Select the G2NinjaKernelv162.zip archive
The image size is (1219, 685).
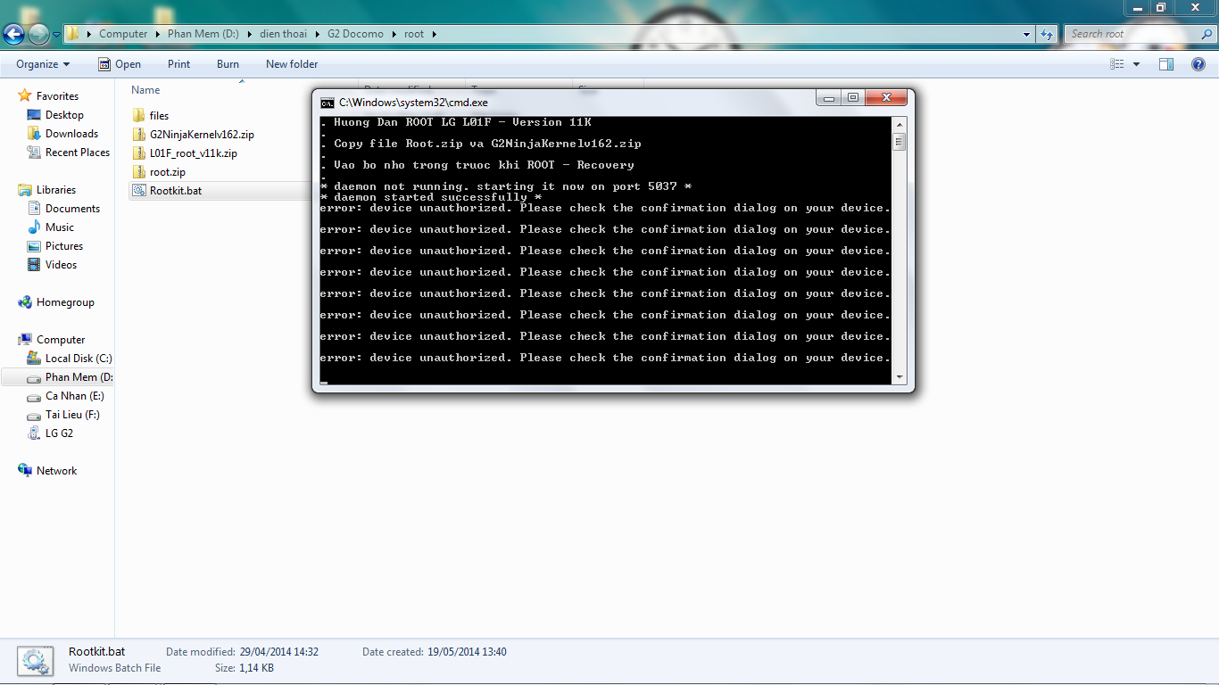click(x=202, y=135)
